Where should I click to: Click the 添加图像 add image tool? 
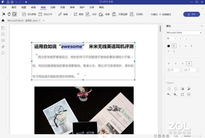[x=29, y=14]
